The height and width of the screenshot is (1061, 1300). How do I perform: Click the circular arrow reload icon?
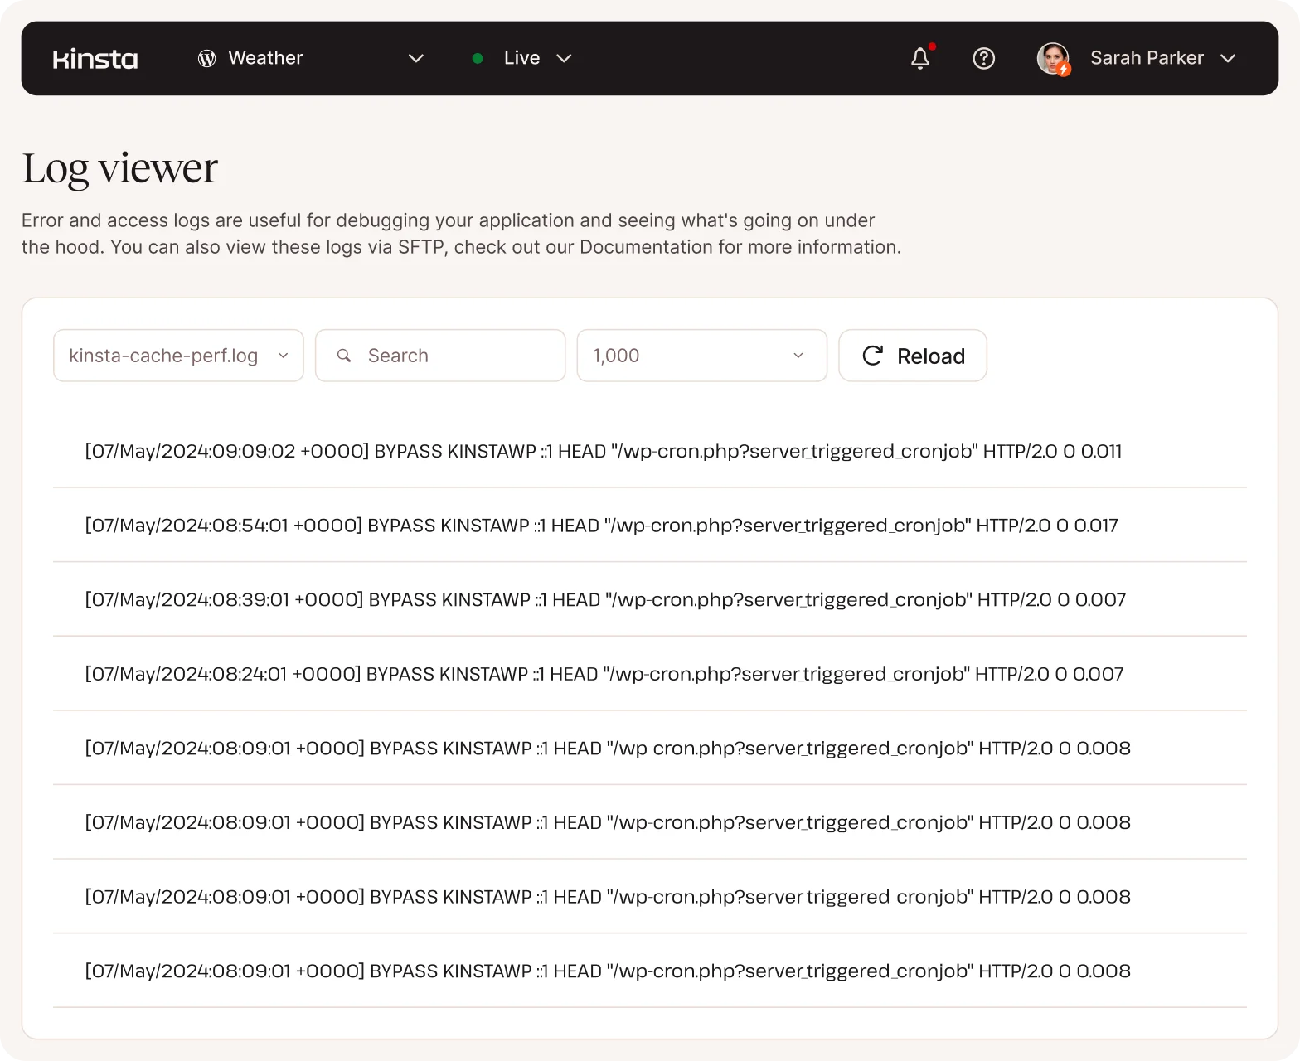(x=872, y=356)
